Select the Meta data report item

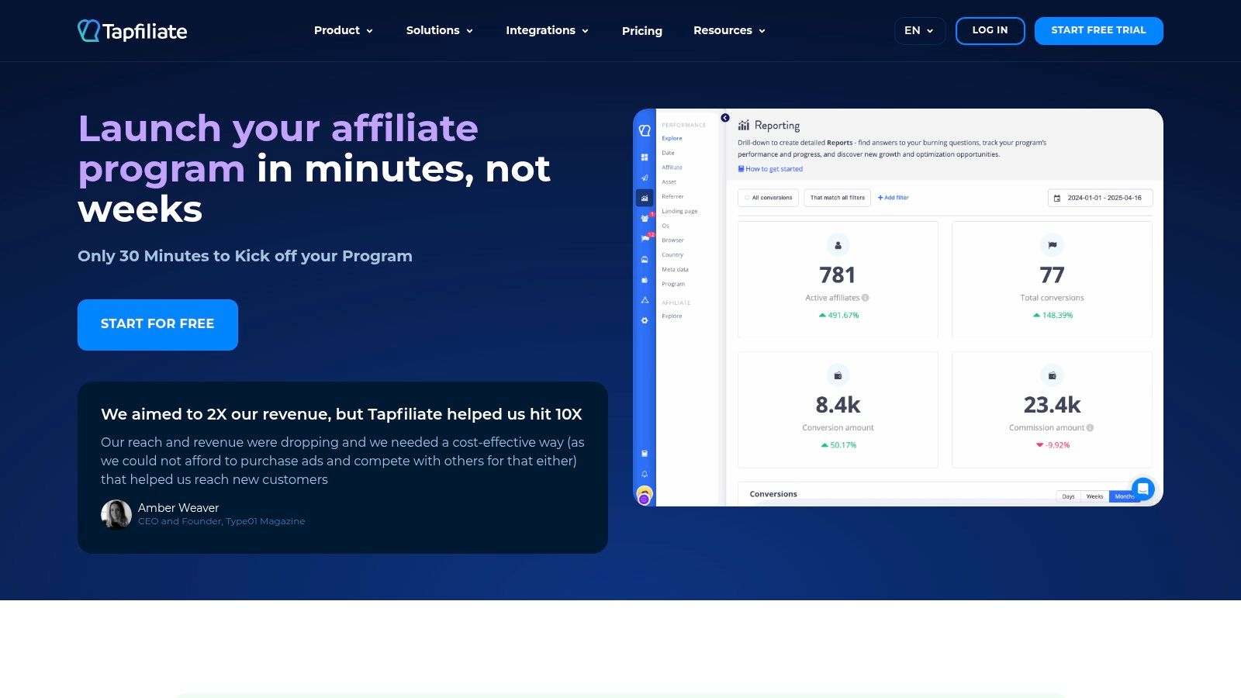click(x=675, y=270)
